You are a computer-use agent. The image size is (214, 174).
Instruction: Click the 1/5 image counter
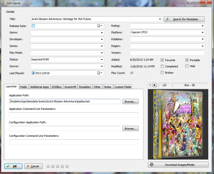click(x=164, y=85)
